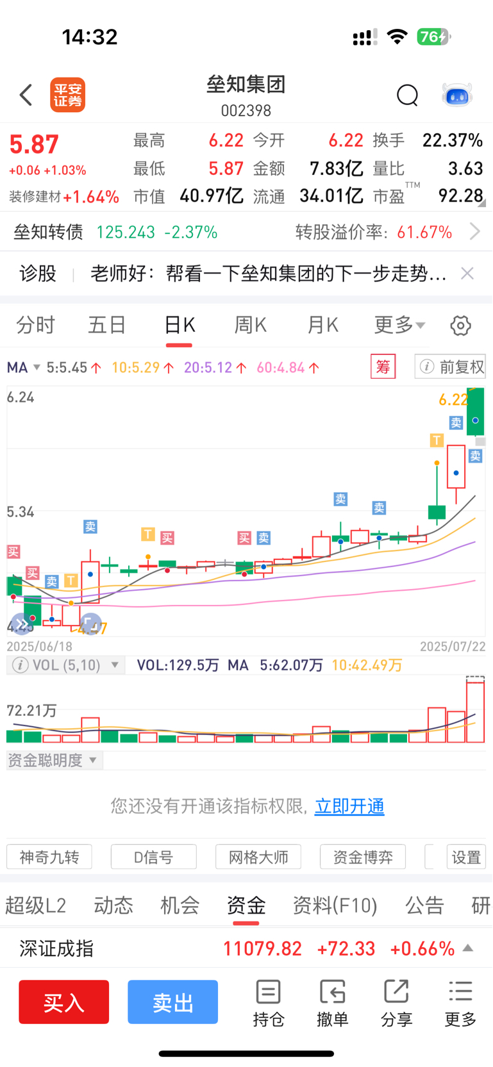Tap the latest green candlestick at 6.22
Image resolution: width=493 pixels, height=1067 pixels.
[x=476, y=412]
